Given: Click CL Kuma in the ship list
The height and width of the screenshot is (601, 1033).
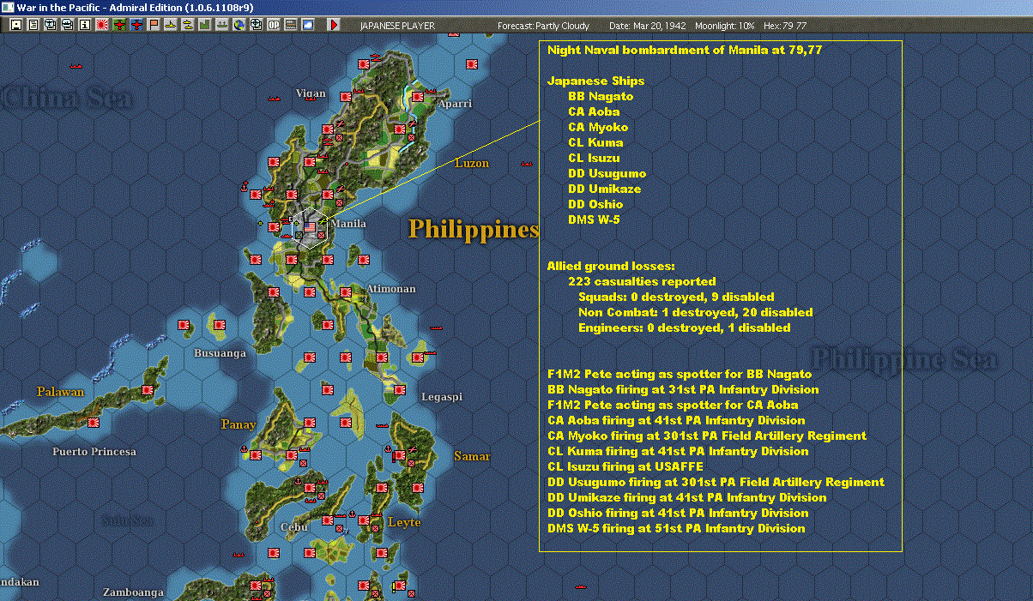Looking at the screenshot, I should pyautogui.click(x=595, y=142).
